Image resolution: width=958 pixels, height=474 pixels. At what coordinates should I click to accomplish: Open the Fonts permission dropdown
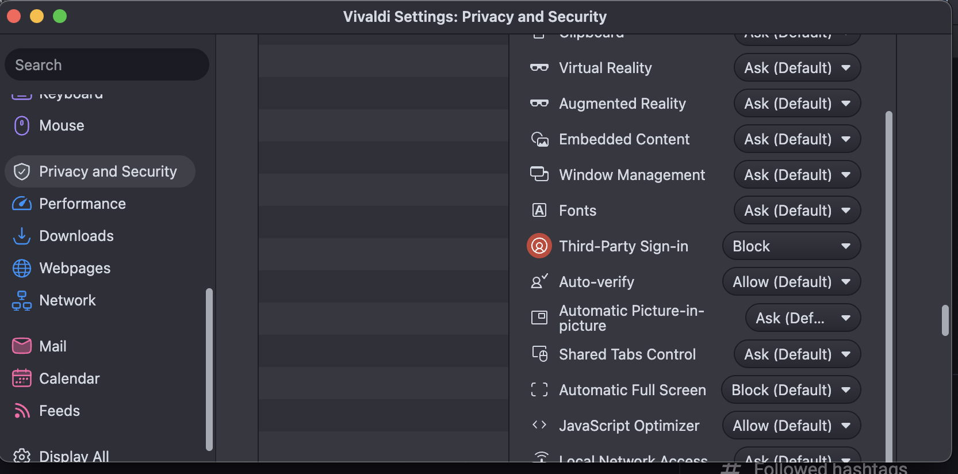(x=796, y=211)
